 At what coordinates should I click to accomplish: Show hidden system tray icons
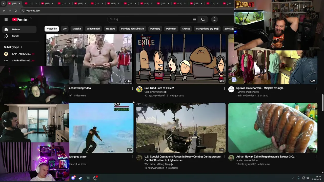(293, 178)
